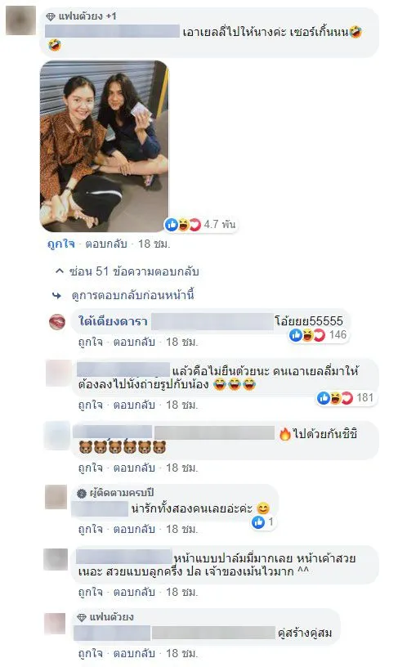This screenshot has height=667, width=407.
Task: Like the top comment with ถูกใจ
Action: coord(60,244)
